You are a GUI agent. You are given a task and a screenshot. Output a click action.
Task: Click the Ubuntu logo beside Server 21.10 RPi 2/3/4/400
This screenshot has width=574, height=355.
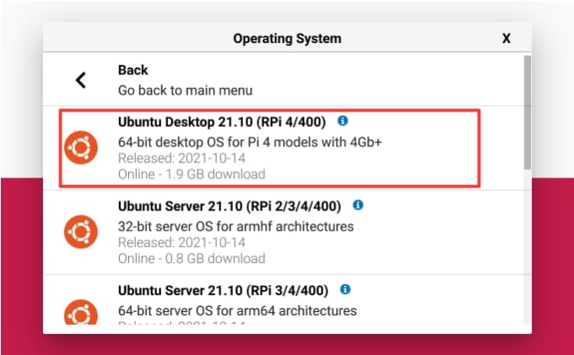(x=81, y=232)
